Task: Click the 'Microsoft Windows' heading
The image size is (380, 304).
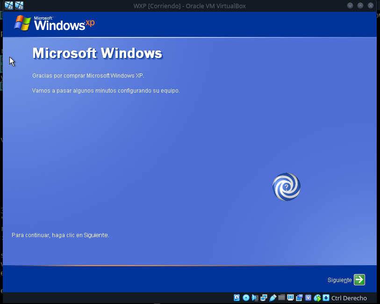Action: click(x=97, y=53)
